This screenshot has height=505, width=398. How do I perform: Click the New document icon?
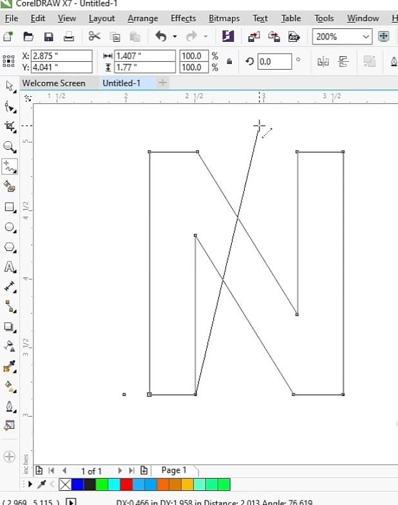coord(8,36)
